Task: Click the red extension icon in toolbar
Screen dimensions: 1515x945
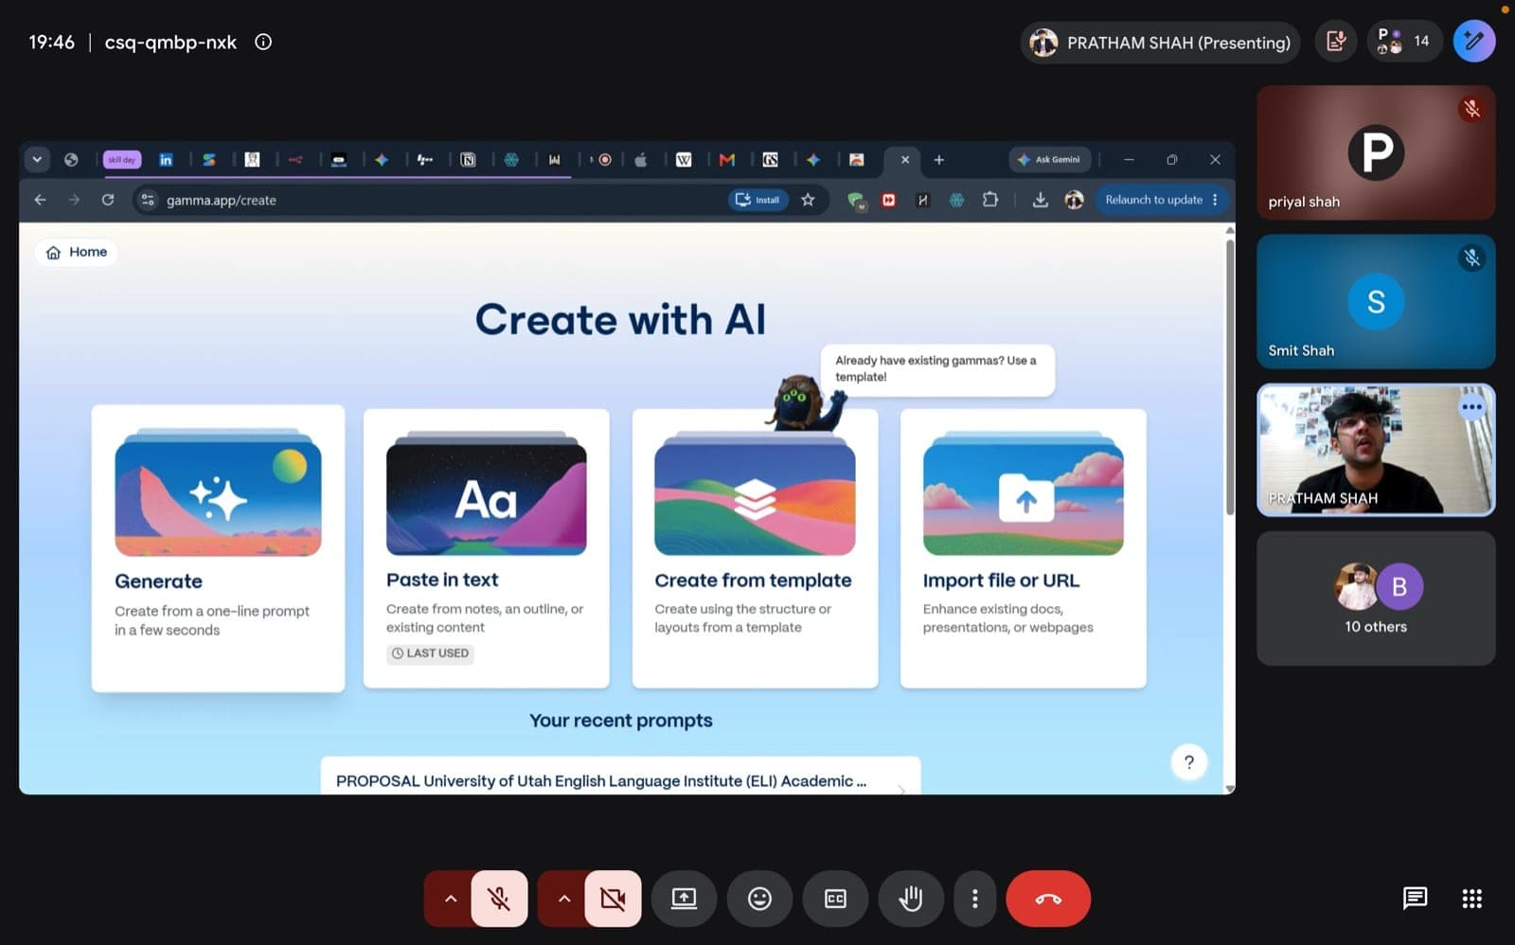Action: 888,200
